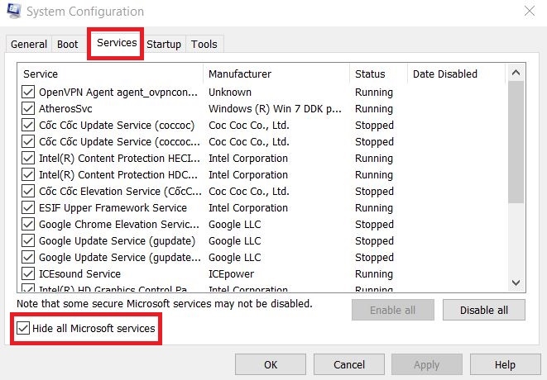Click the scroll down arrow in services list
Image resolution: width=547 pixels, height=380 pixels.
[516, 283]
